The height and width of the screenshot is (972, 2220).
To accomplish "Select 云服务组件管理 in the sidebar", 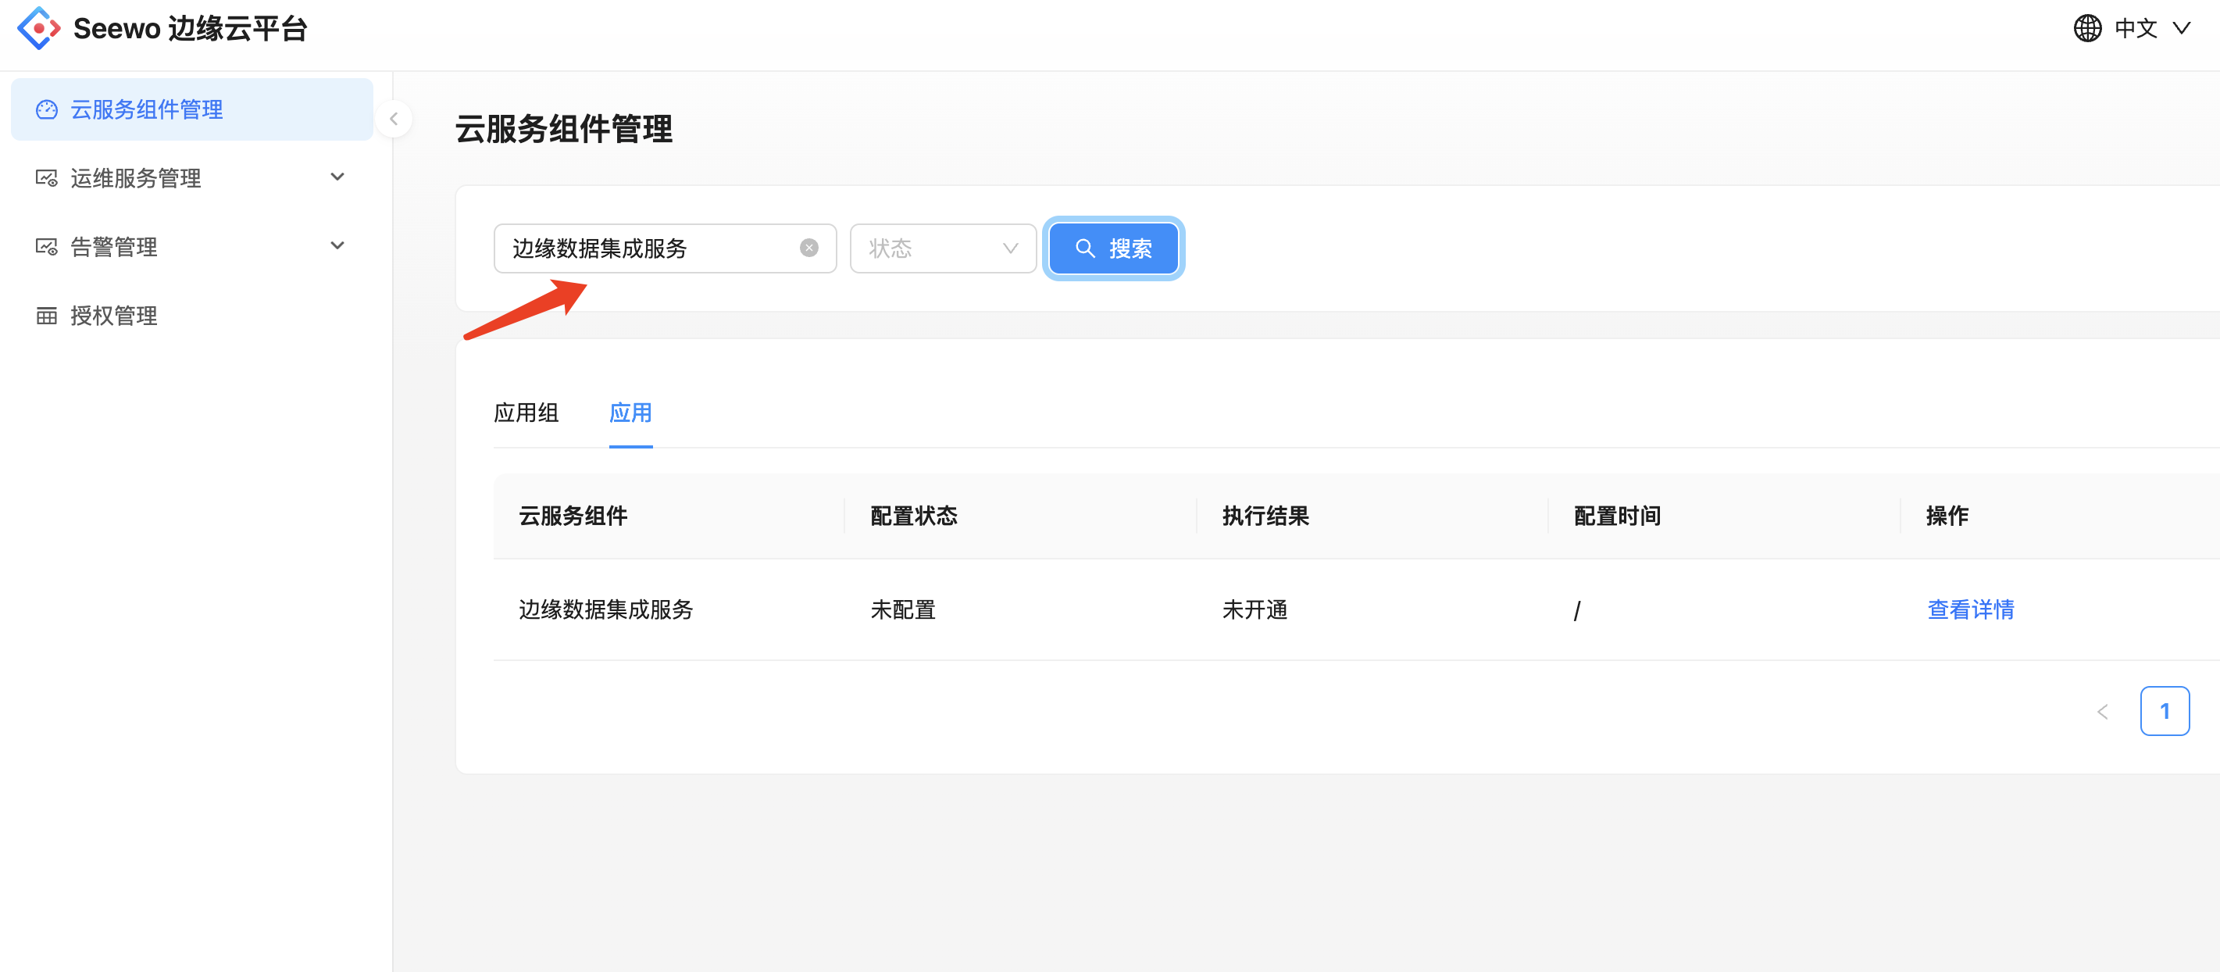I will click(x=192, y=109).
